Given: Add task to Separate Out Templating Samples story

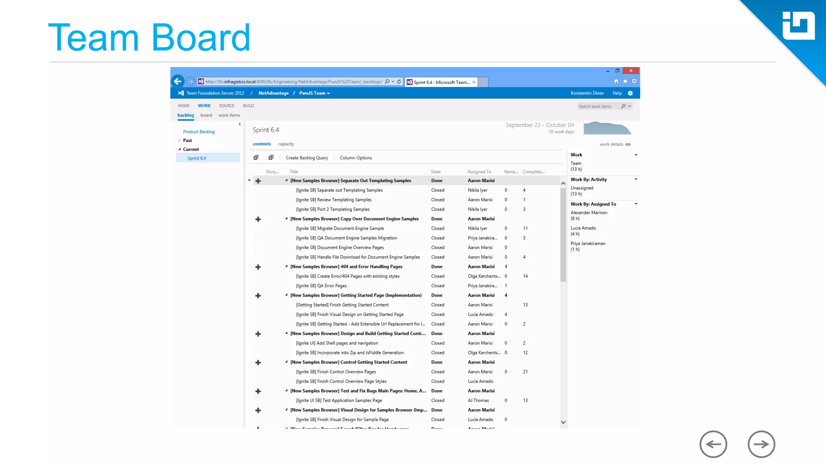Looking at the screenshot, I should [x=258, y=181].
